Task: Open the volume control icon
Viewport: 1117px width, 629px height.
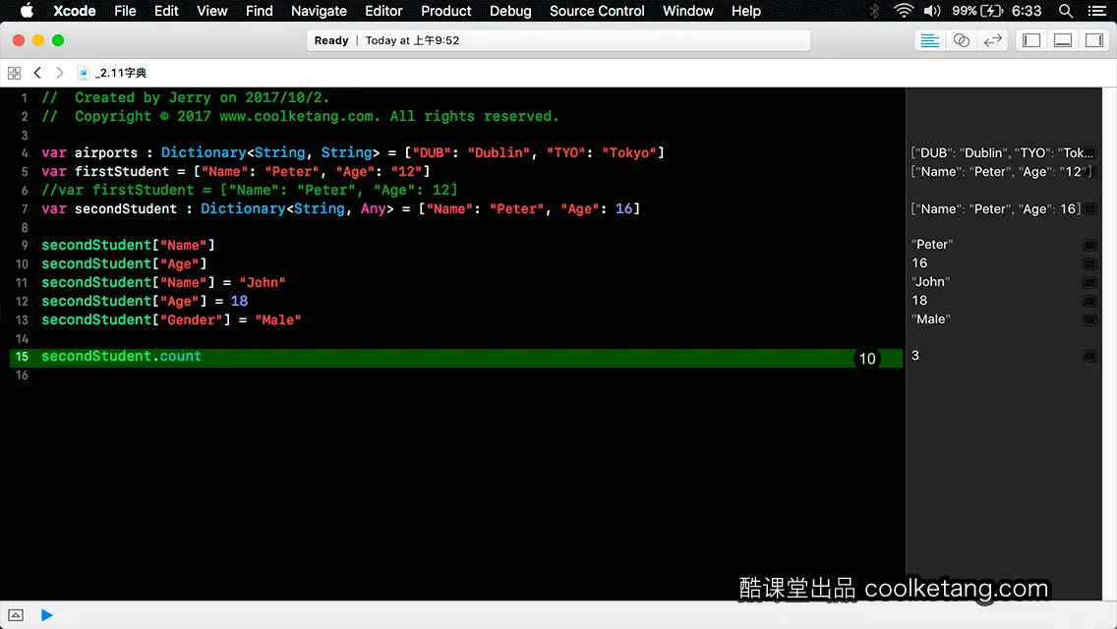Action: point(932,11)
